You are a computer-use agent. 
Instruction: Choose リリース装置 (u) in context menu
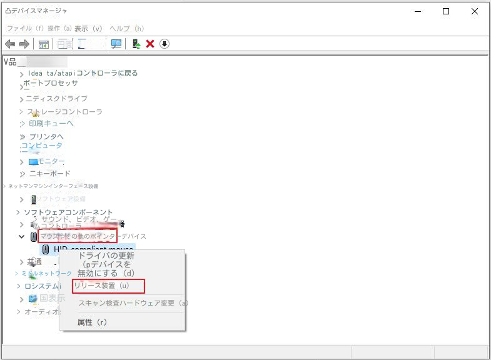tap(108, 286)
